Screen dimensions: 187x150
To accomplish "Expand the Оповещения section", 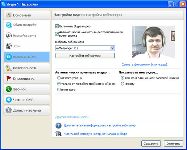I will (26, 79).
